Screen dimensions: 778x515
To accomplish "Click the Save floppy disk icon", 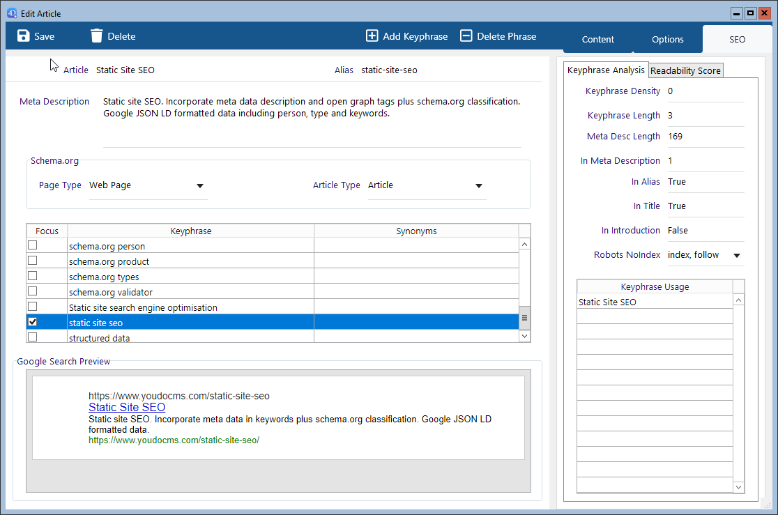I will (24, 36).
